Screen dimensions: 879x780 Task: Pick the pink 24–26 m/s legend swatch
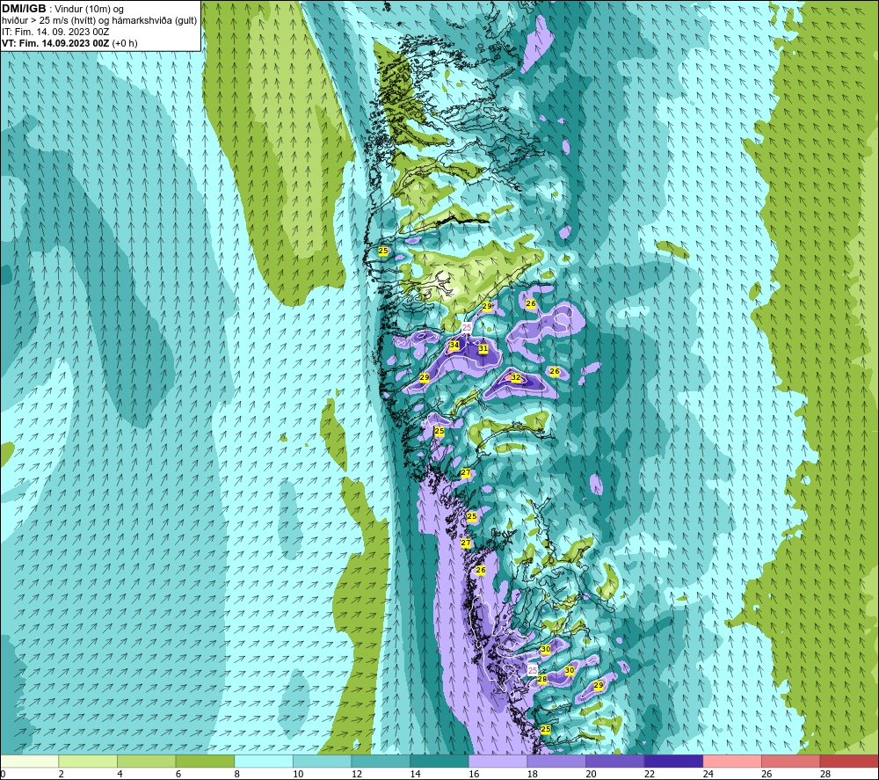pos(732,761)
